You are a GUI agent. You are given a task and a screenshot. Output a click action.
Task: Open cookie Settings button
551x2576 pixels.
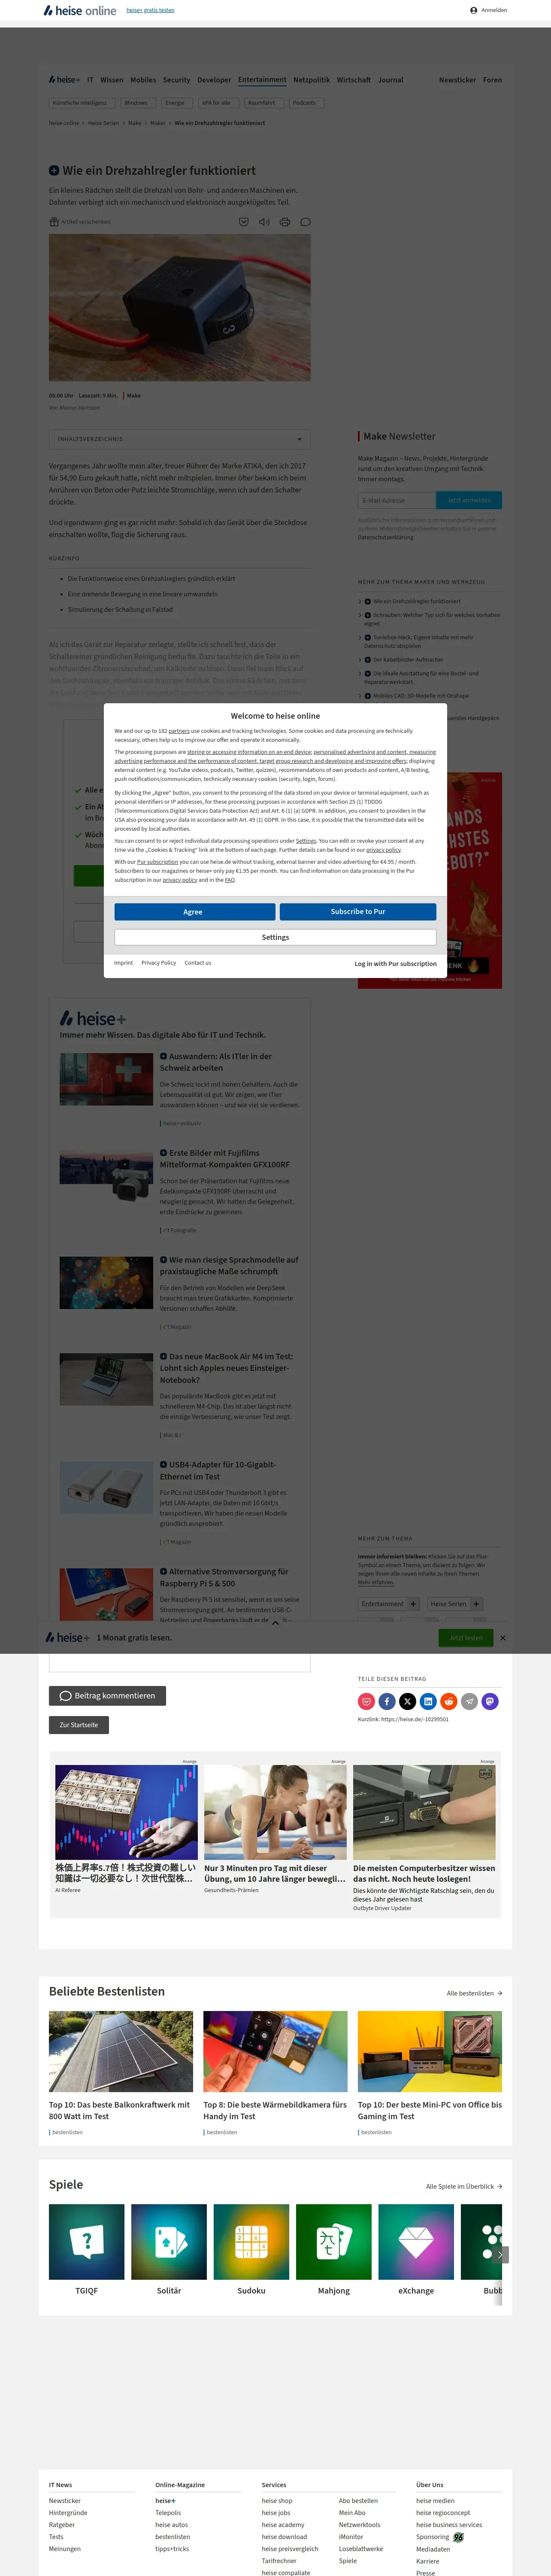click(x=275, y=937)
